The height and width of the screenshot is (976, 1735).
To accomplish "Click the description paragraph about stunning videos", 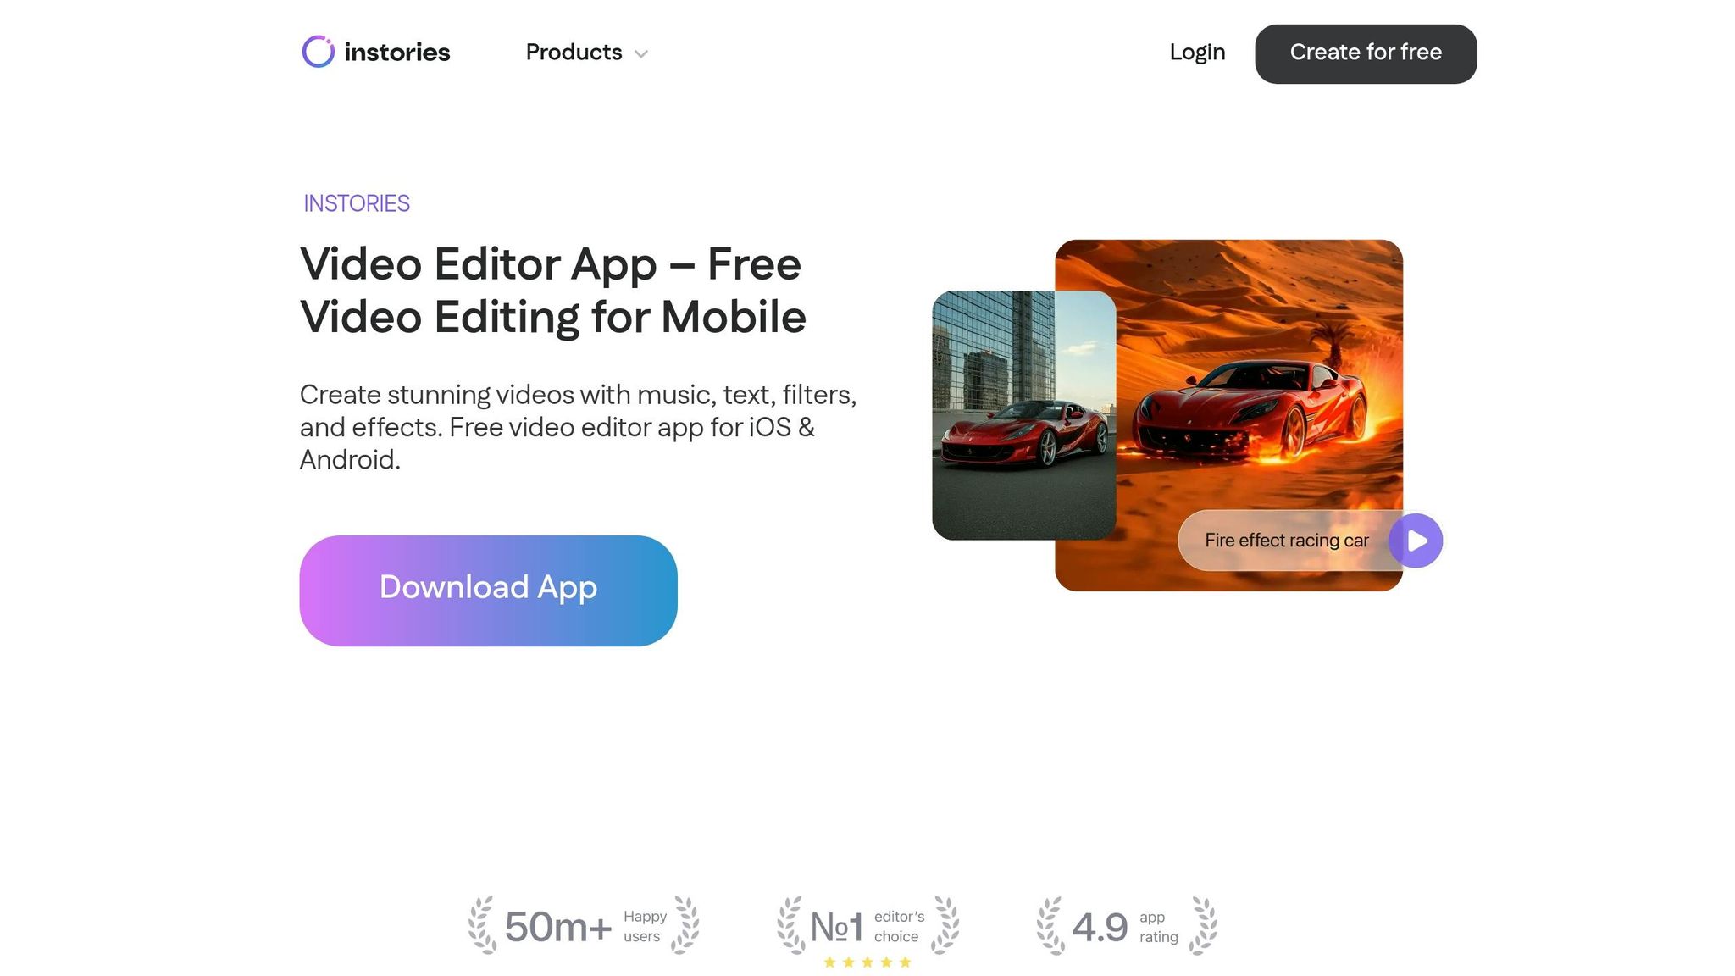I will click(579, 427).
